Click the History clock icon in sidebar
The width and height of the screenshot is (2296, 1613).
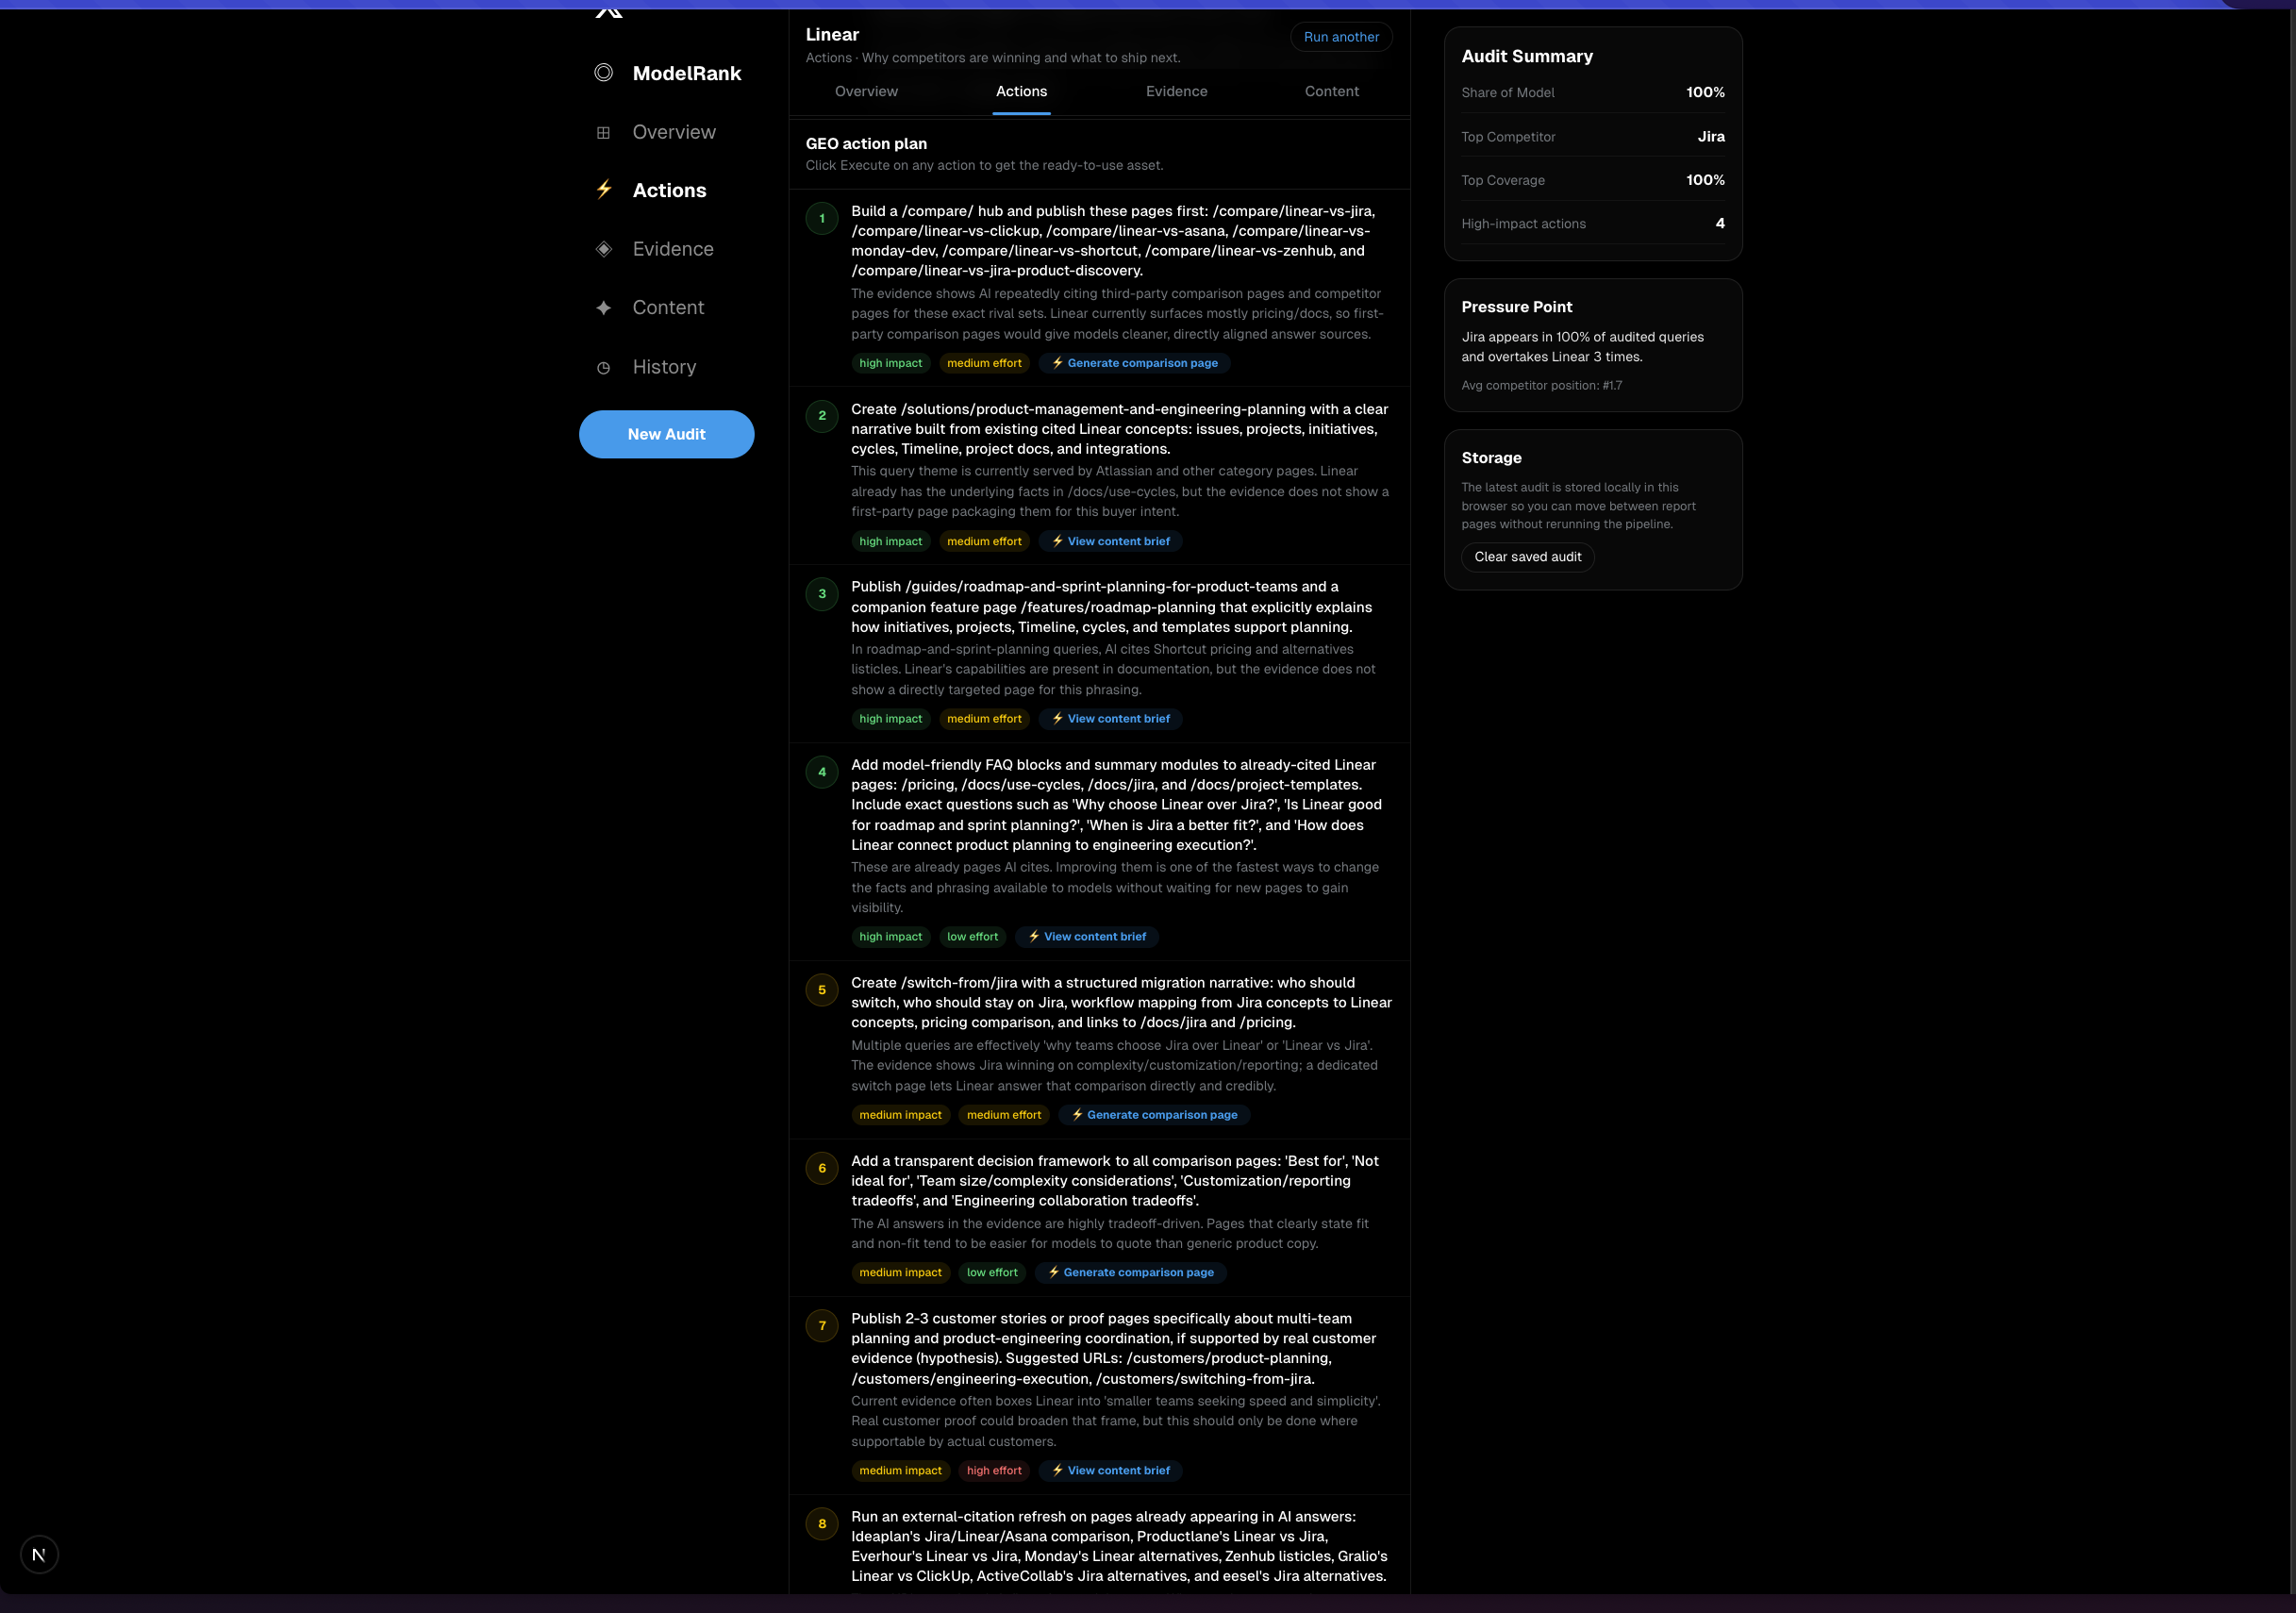coord(603,367)
